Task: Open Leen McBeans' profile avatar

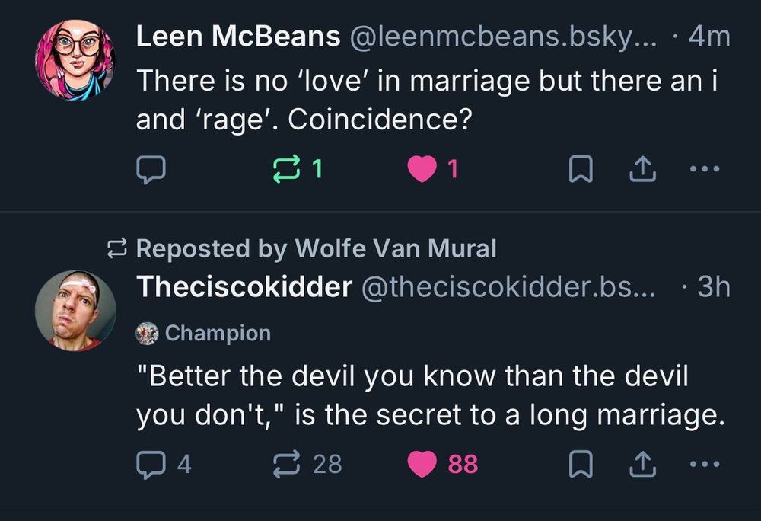Action: coord(75,60)
